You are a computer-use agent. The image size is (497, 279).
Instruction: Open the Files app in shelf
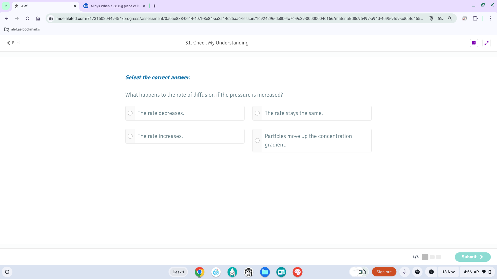[x=265, y=272]
